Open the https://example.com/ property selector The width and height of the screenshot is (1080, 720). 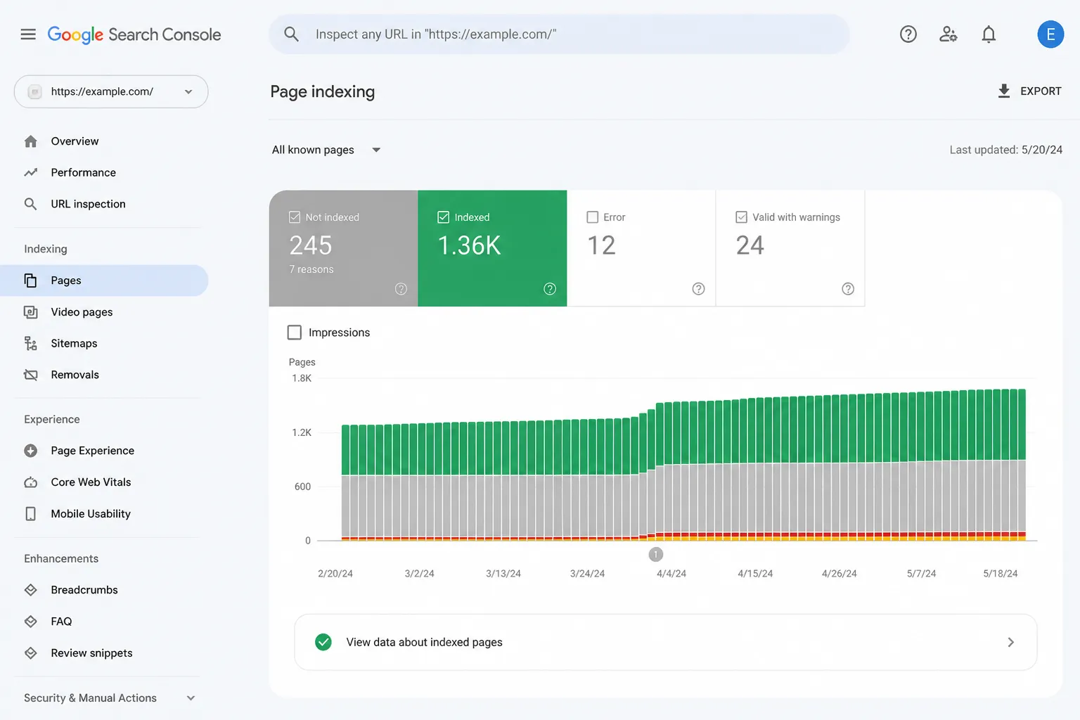[111, 91]
